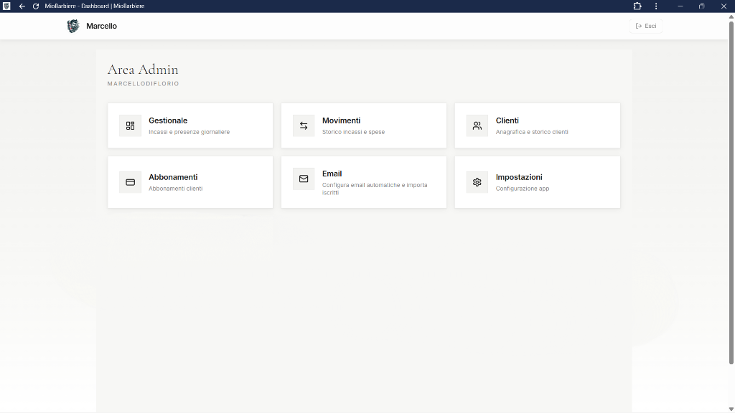The image size is (735, 413).
Task: Open the Abbonamenti card title
Action: [173, 177]
